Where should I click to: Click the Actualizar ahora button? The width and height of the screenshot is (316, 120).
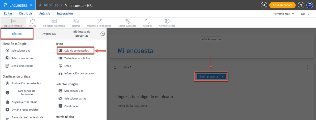pyautogui.click(x=282, y=5)
